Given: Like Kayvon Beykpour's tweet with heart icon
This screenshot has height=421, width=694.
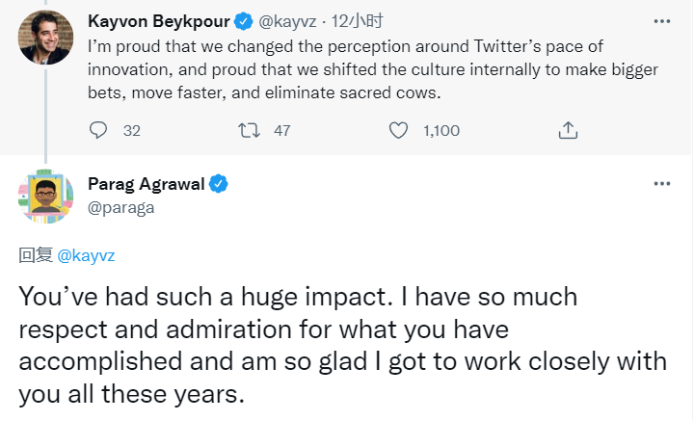Looking at the screenshot, I should pyautogui.click(x=399, y=130).
